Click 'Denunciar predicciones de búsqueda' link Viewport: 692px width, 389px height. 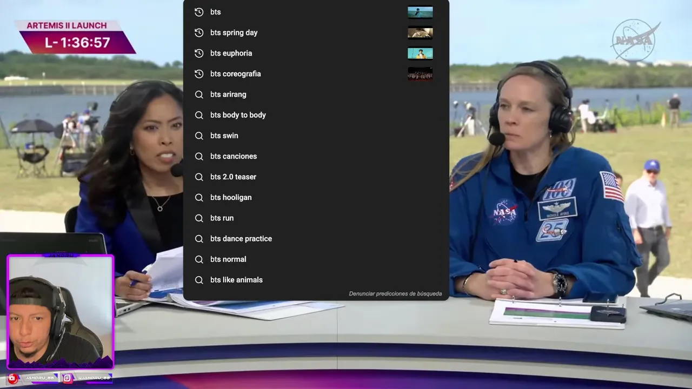pos(395,294)
